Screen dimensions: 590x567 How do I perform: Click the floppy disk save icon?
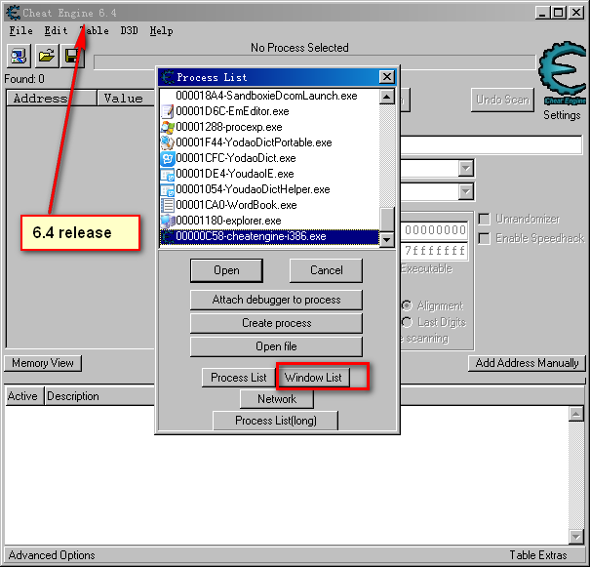71,57
